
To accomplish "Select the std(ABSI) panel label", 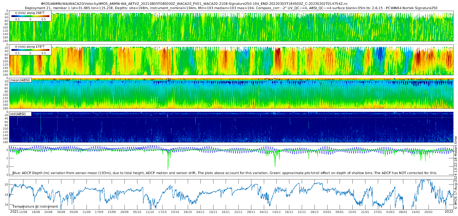I will (x=18, y=114).
